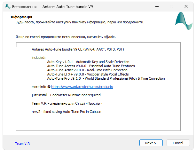
Task: Click the greyed-out maximize button
Action: pyautogui.click(x=171, y=6)
